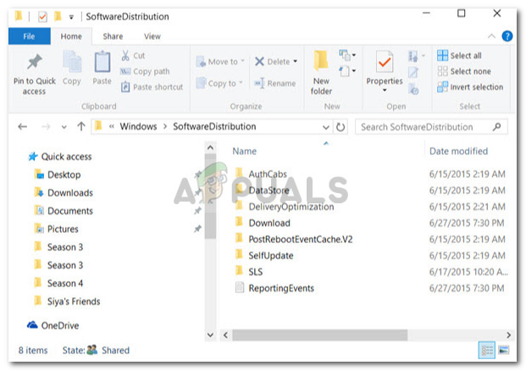Viewport: 526px width, 371px height.
Task: Click the Open icon in Open group
Action: click(x=413, y=56)
